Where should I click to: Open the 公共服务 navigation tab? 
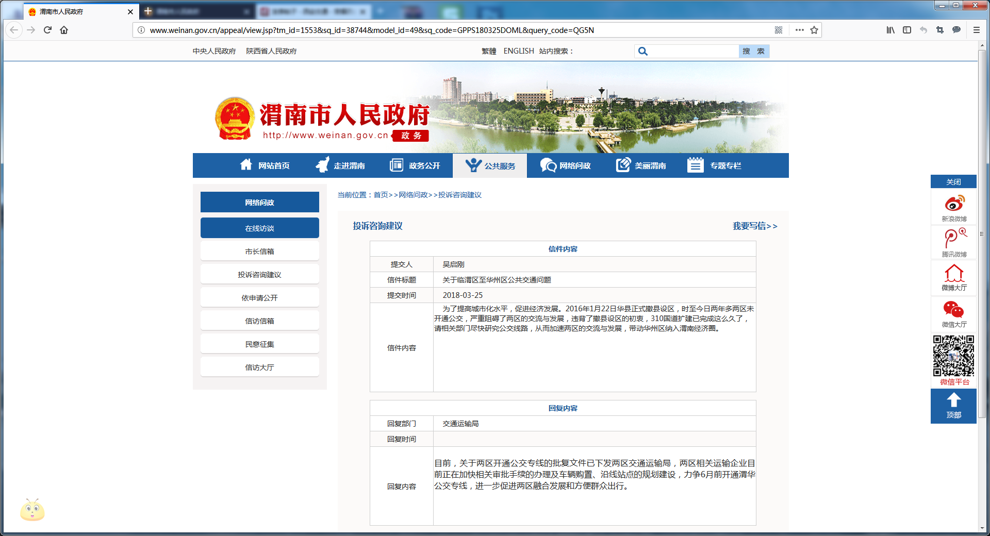tap(490, 165)
